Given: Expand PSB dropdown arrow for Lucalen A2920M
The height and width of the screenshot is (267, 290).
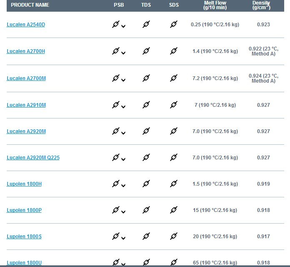Looking at the screenshot, I should coord(123,133).
